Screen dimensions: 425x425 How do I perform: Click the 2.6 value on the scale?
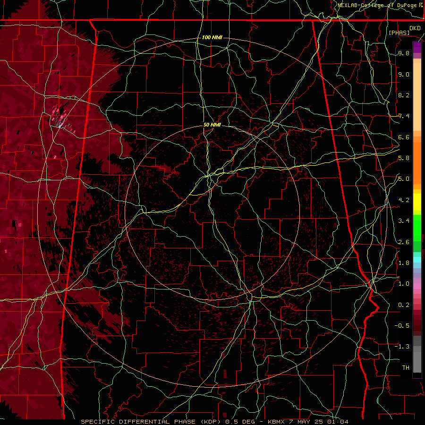click(x=404, y=242)
